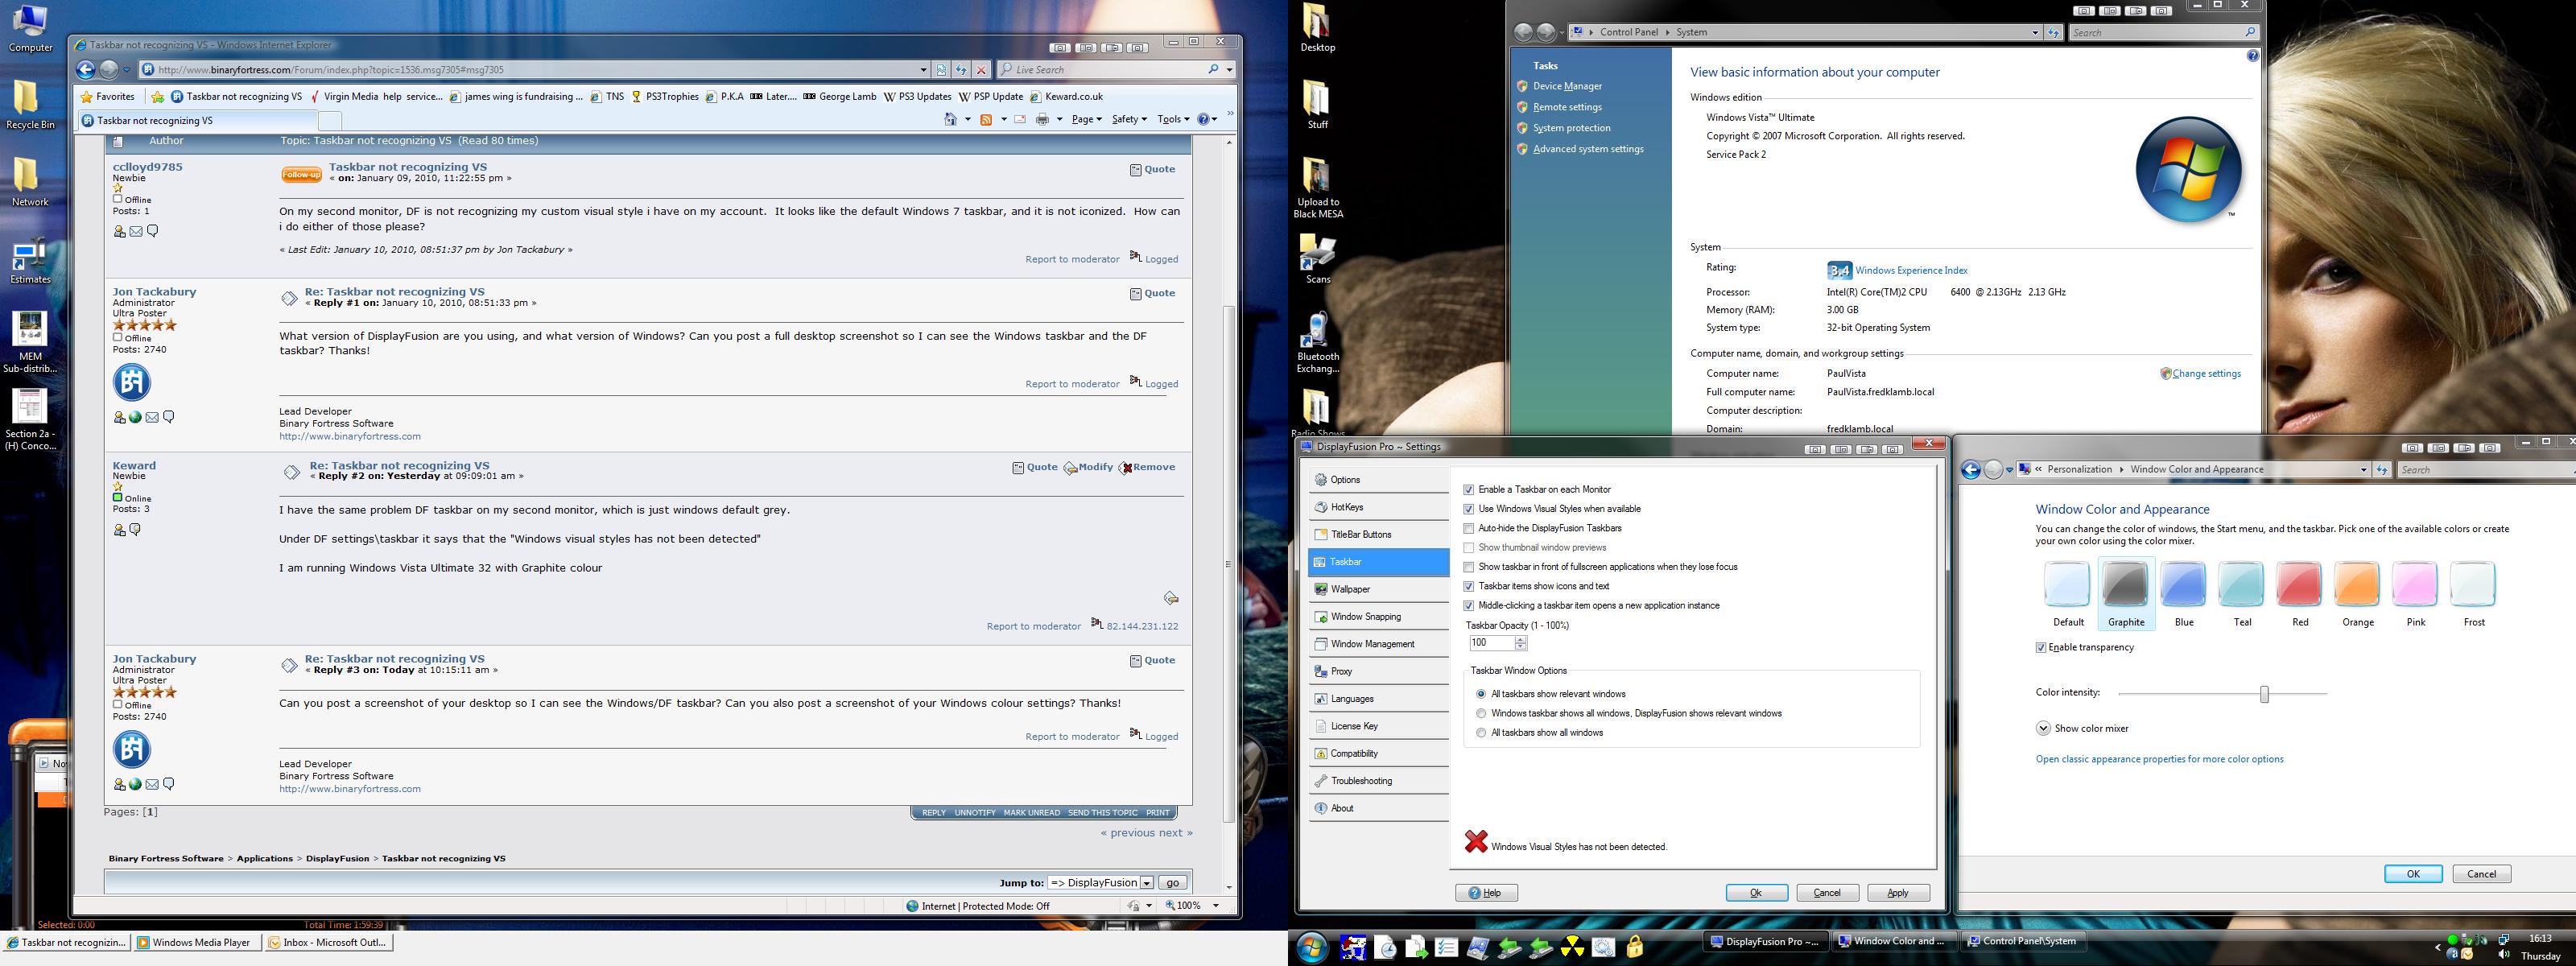
Task: Click the RSS feeds toolbar icon
Action: (x=986, y=120)
